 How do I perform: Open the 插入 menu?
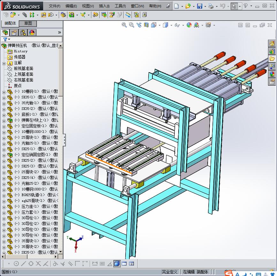[104, 6]
